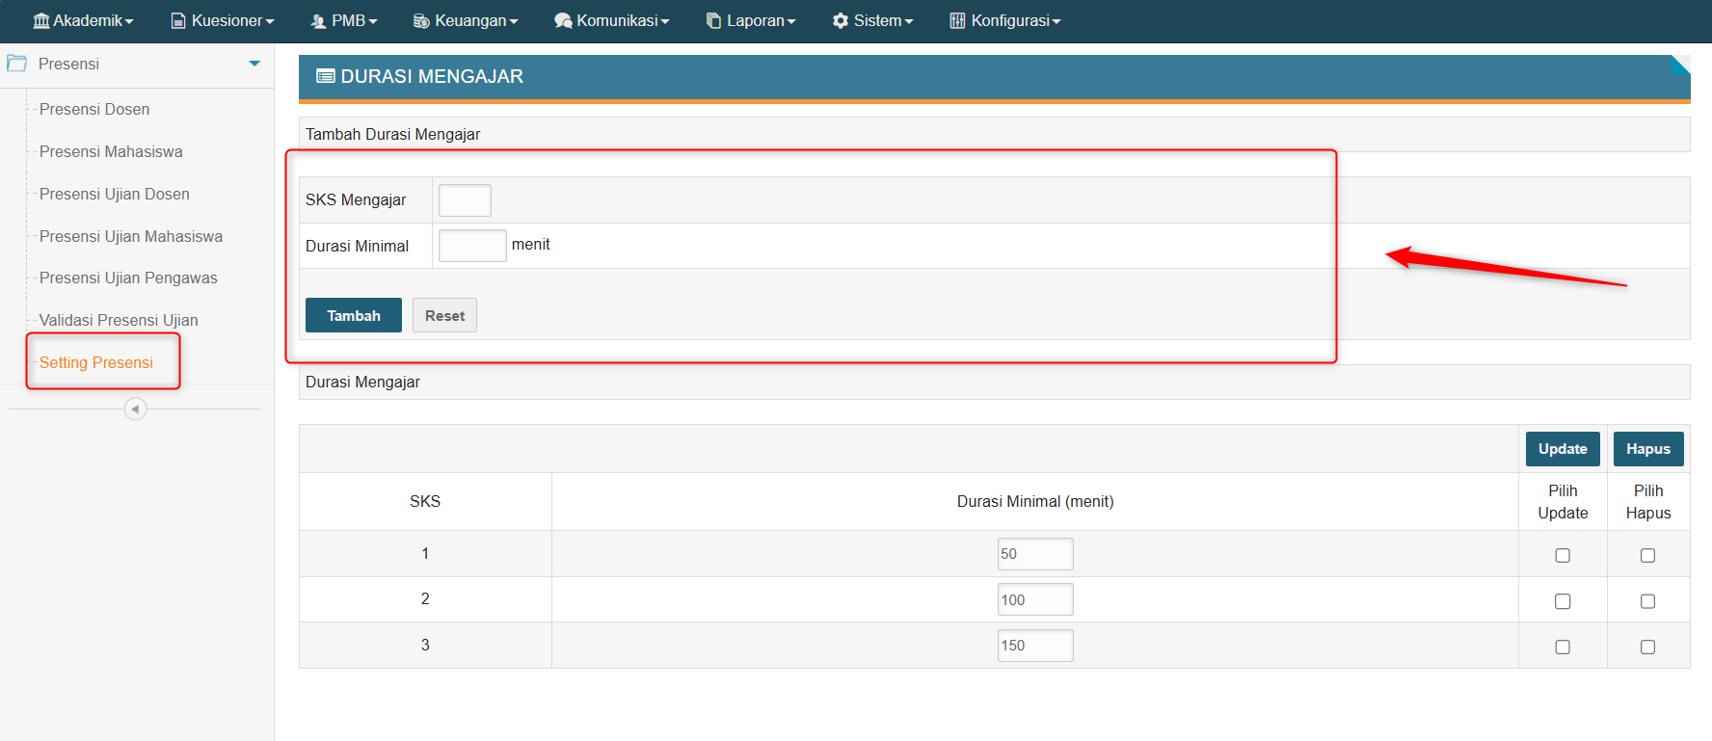
Task: Go to Validasi Presensi Ujian page
Action: [119, 321]
